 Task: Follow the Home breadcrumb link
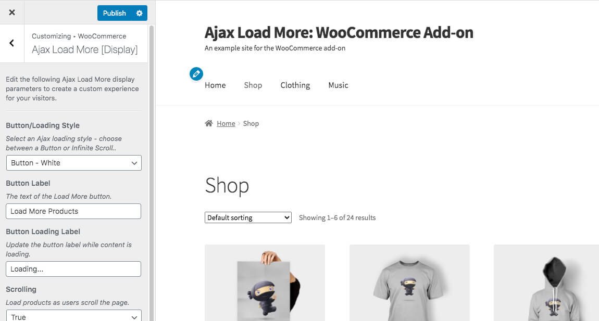coord(226,123)
